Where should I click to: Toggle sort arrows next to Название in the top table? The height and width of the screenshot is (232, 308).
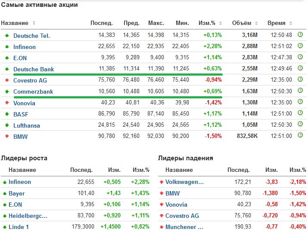tap(34, 23)
